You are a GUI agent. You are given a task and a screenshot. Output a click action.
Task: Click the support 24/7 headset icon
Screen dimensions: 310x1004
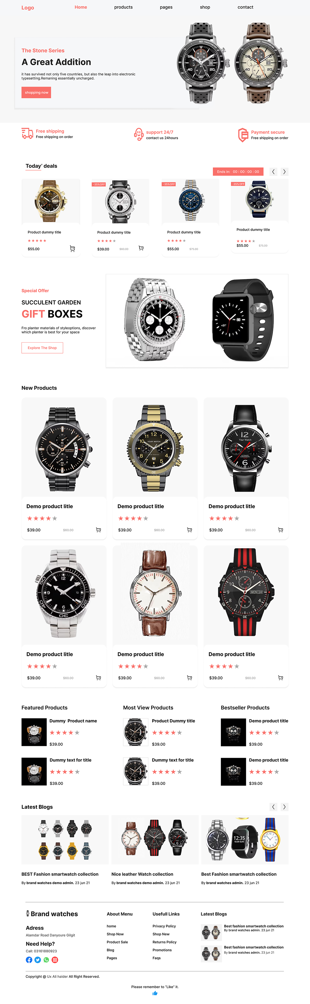click(x=138, y=134)
